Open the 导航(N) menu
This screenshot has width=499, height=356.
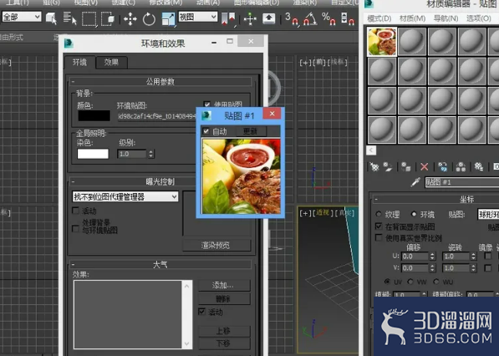(x=446, y=18)
